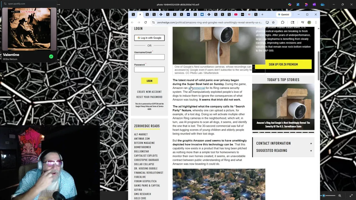Open Copilot icon in Photos title bar
This screenshot has height=200, width=356.
(x=290, y=4)
